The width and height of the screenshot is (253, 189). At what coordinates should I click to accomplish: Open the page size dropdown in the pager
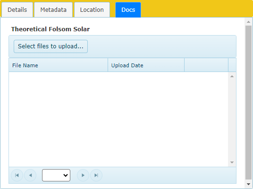pos(56,175)
